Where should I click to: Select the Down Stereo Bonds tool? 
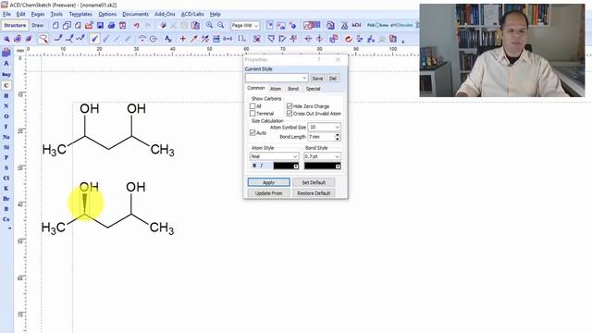tap(106, 39)
